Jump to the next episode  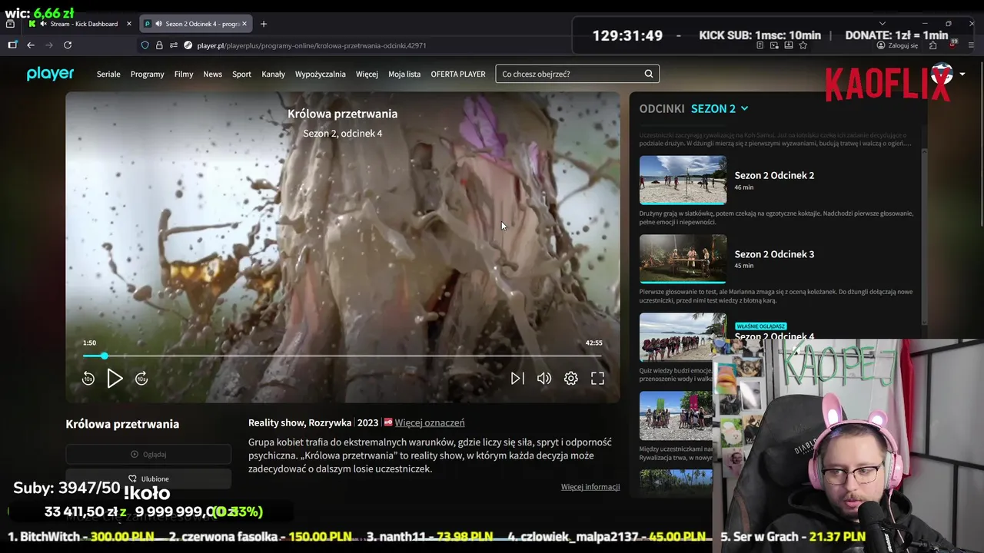[x=517, y=378]
